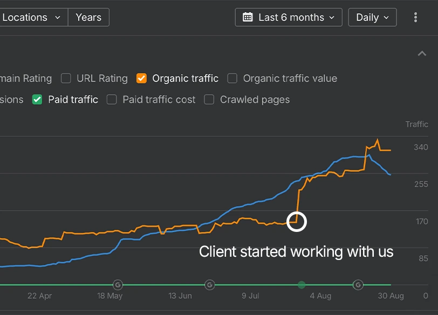
Task: Click the 340 traffic axis value
Action: tap(421, 147)
